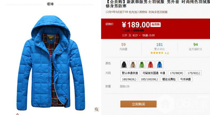Choose size 180/96(XL)
The width and height of the screenshot is (210, 115).
click(x=129, y=79)
